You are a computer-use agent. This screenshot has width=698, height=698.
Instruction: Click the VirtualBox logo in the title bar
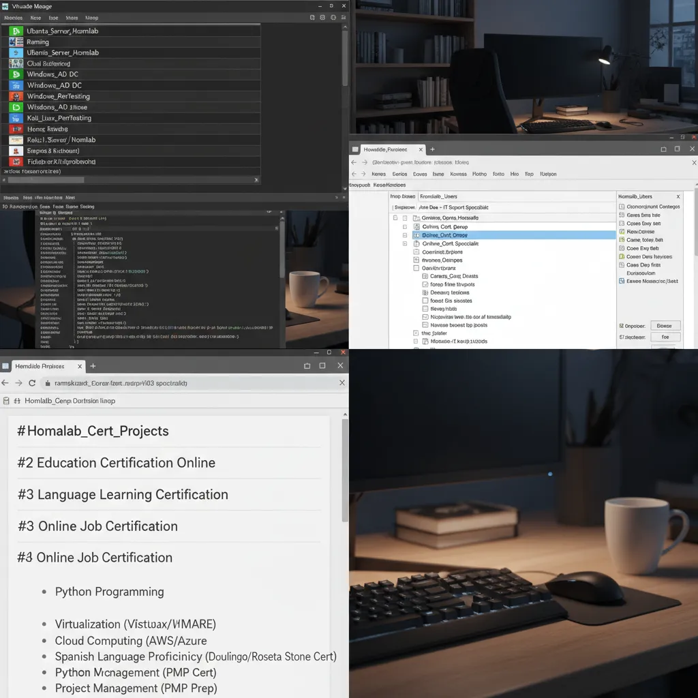(x=5, y=5)
